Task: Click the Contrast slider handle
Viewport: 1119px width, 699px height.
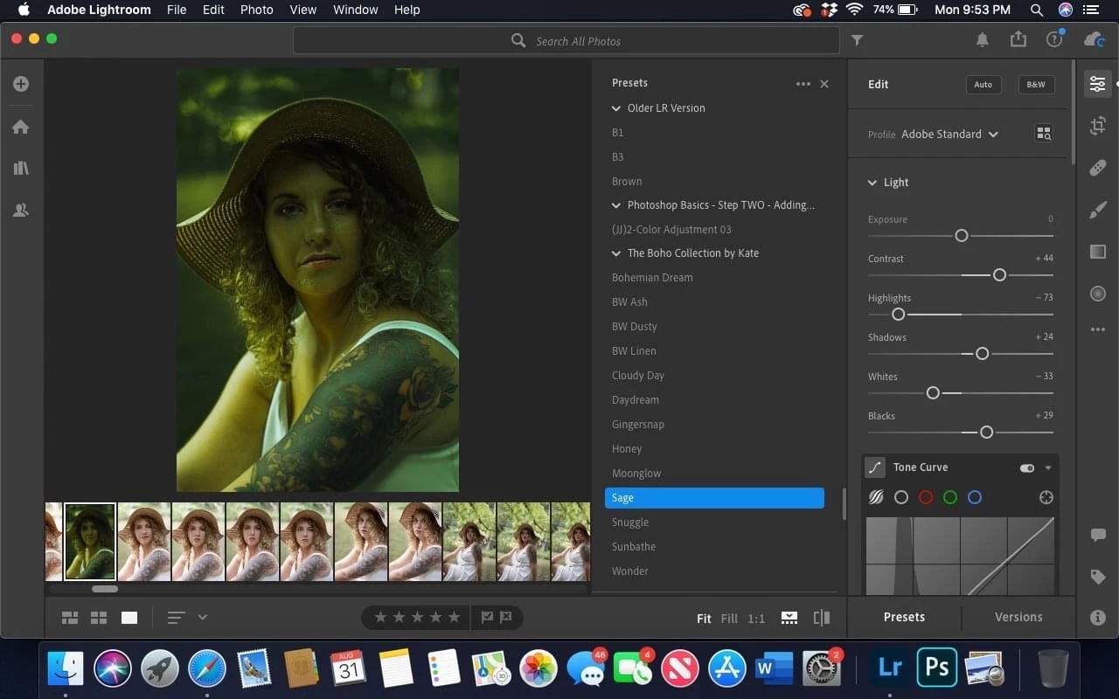Action: [x=999, y=275]
